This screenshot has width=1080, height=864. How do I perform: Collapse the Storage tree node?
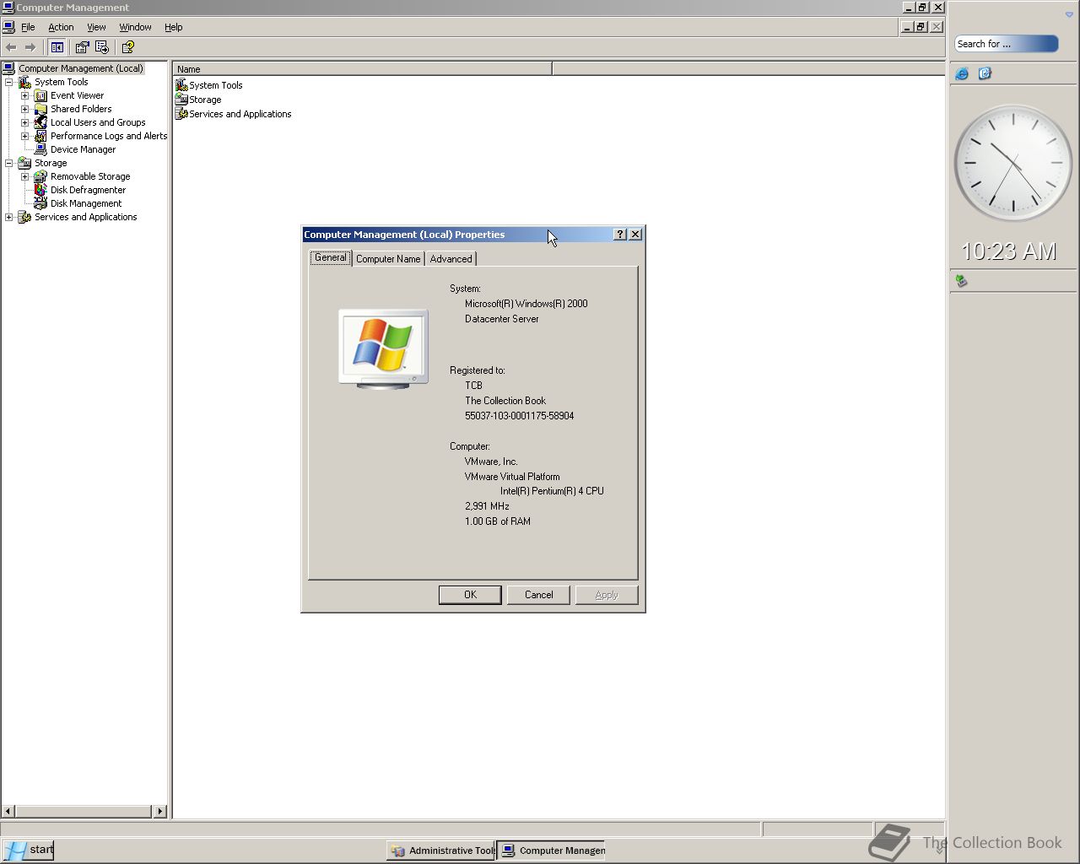9,164
